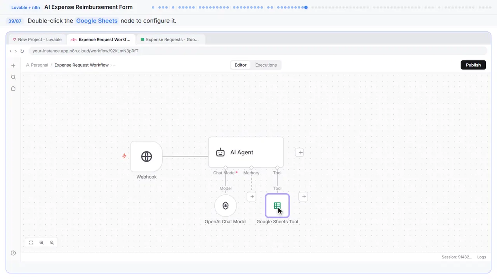Reload the page with refresh icon
The width and height of the screenshot is (497, 279).
[x=22, y=51]
